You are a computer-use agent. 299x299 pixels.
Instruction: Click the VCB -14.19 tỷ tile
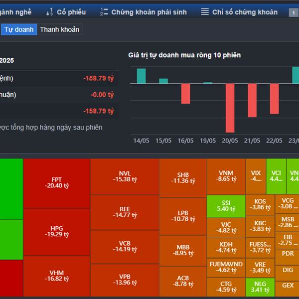click(x=125, y=247)
